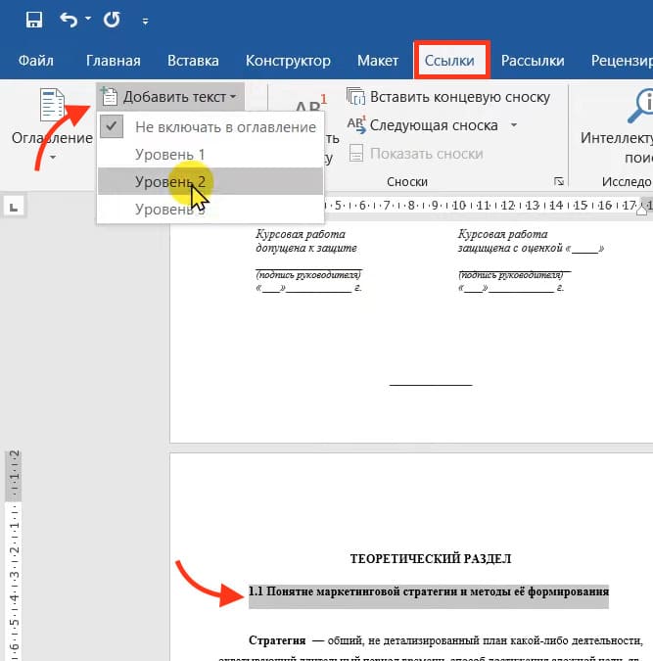The width and height of the screenshot is (653, 661).
Task: Switch to the Конструктор tab
Action: 288,61
